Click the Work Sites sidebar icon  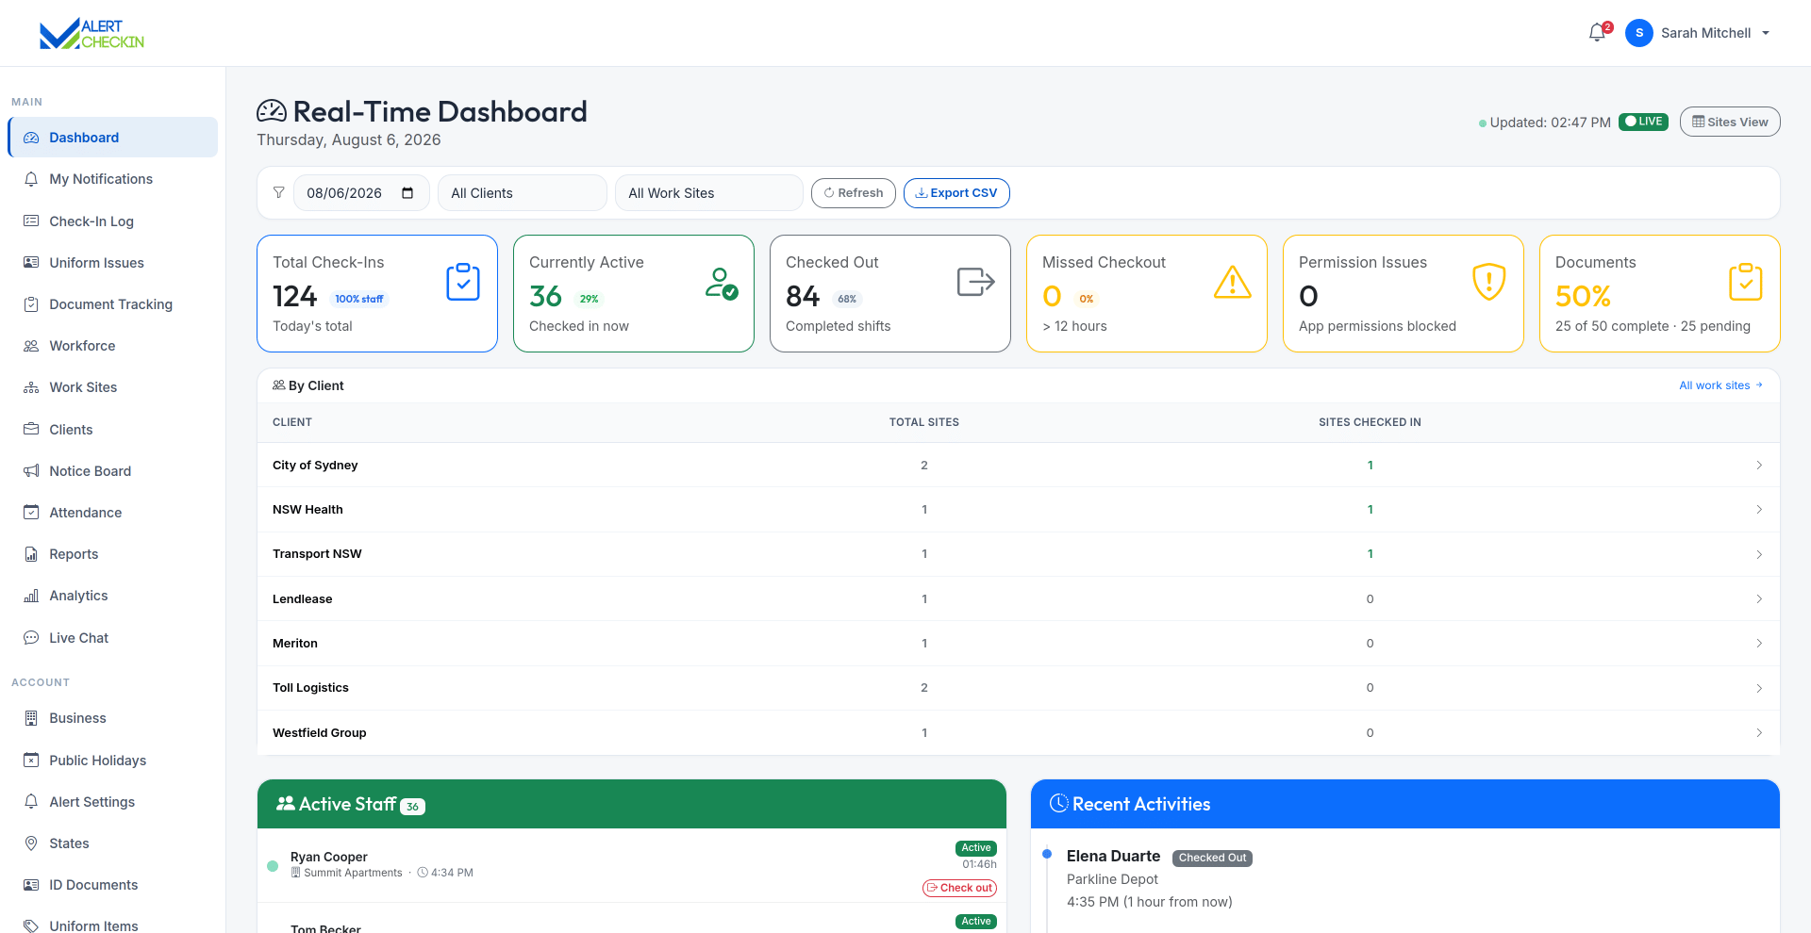pos(31,387)
